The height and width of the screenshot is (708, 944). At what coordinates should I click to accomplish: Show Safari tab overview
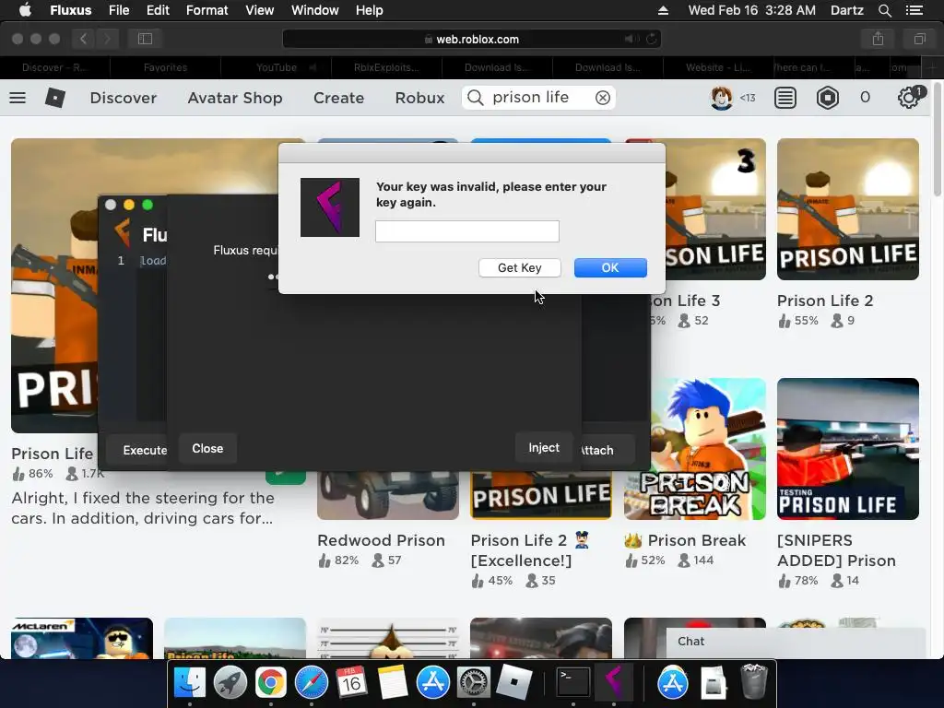point(919,39)
